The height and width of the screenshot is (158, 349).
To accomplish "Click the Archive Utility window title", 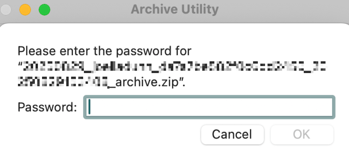I will coord(175,10).
